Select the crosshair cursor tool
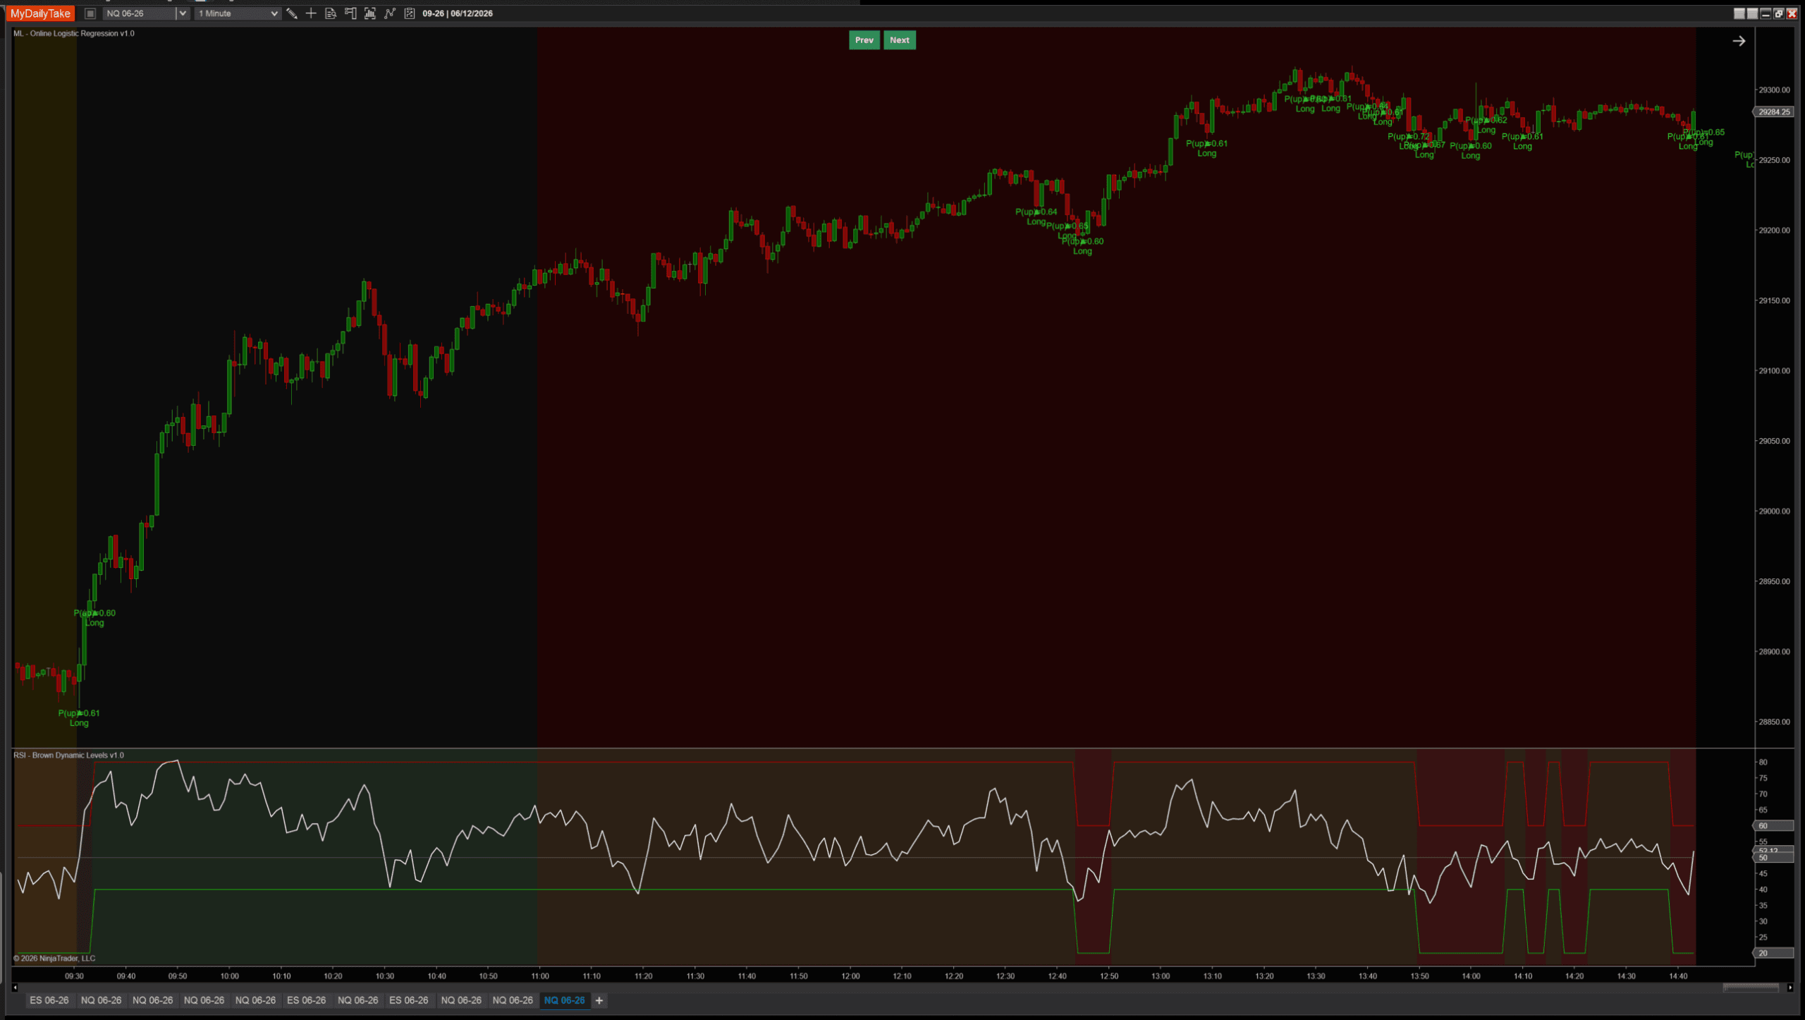Screen dimensions: 1805x1020 [x=311, y=13]
